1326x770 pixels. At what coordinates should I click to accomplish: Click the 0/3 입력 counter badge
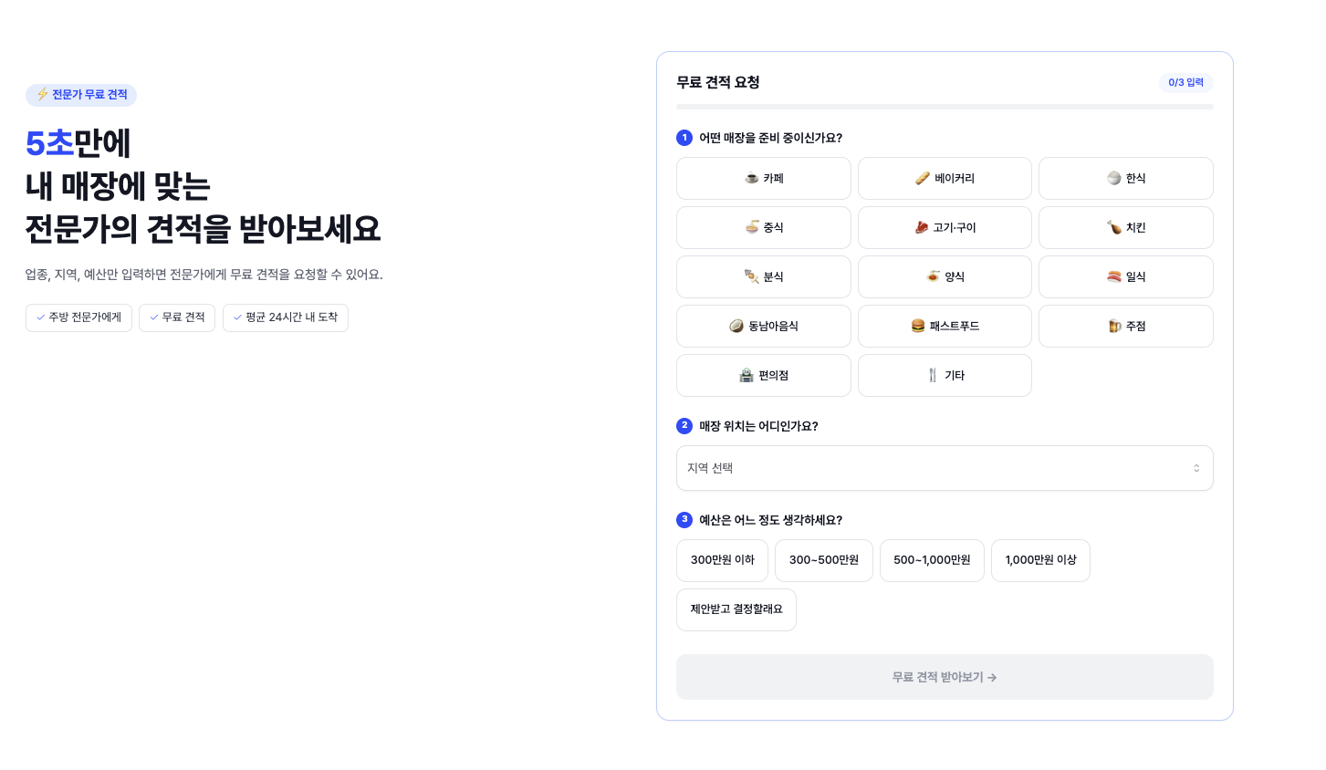(1185, 83)
